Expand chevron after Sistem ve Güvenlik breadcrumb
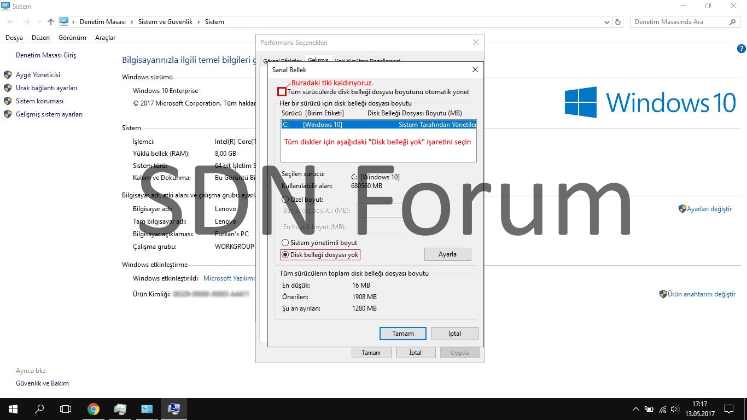 pos(199,22)
